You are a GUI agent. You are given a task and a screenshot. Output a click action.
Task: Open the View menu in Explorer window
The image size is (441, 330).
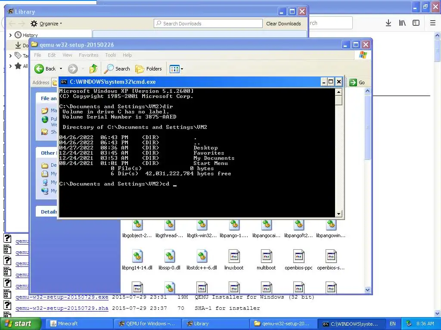click(67, 55)
